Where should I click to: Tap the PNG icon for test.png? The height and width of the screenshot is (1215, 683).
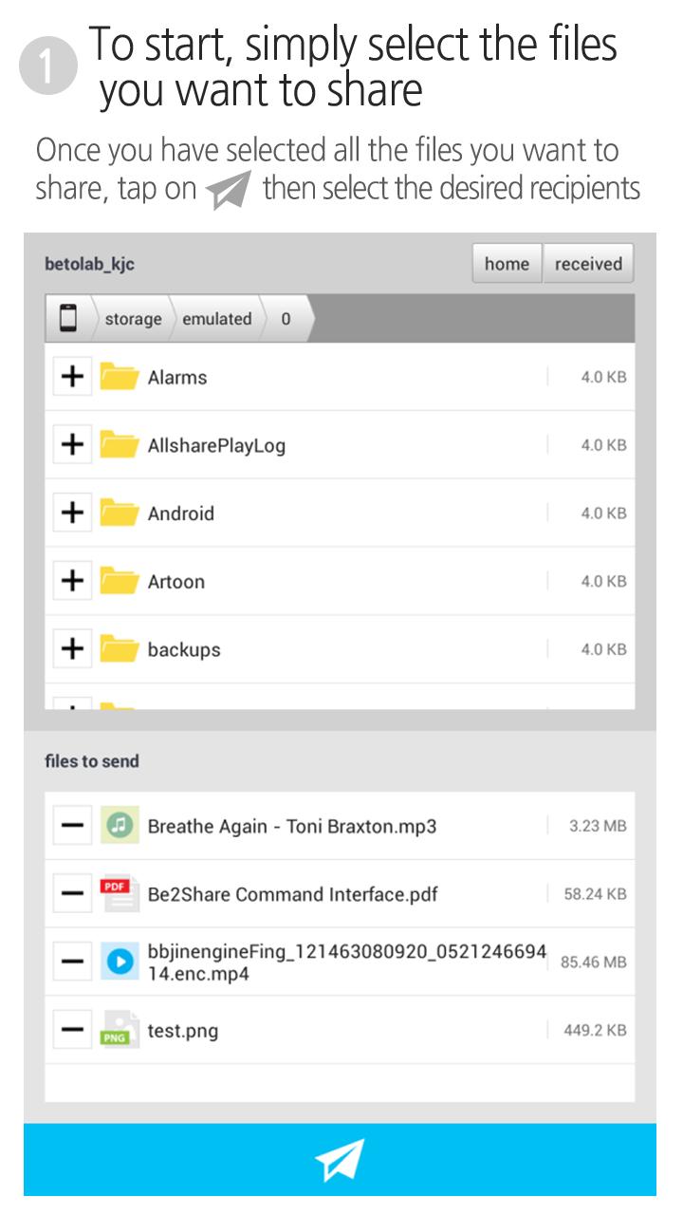click(x=120, y=1031)
